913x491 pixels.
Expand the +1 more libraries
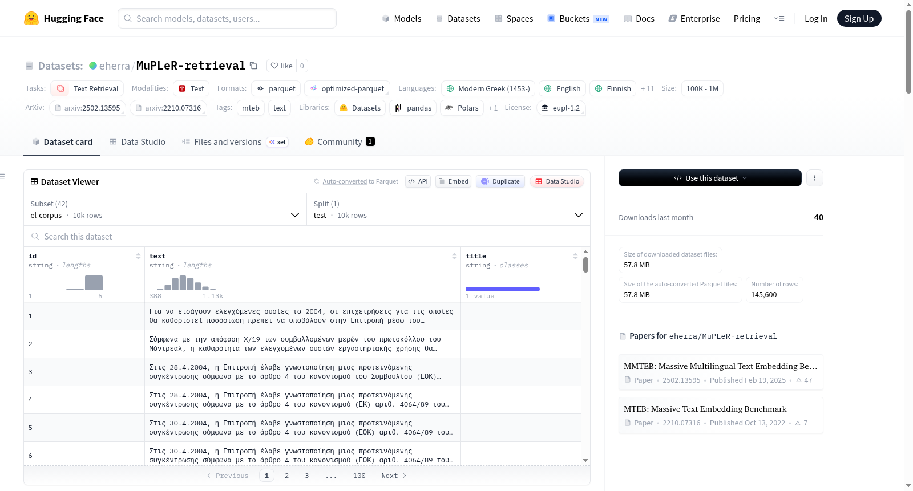[x=493, y=108]
